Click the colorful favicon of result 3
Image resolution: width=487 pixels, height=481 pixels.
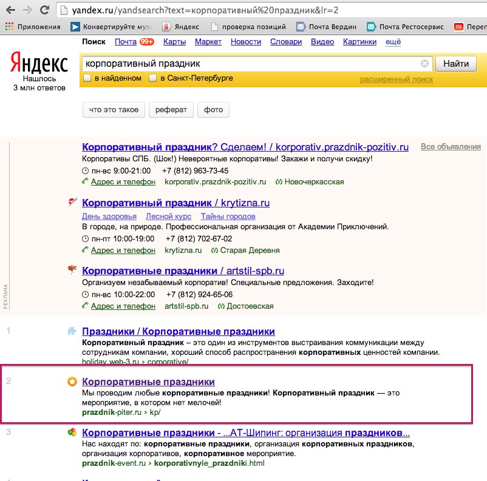click(x=72, y=432)
